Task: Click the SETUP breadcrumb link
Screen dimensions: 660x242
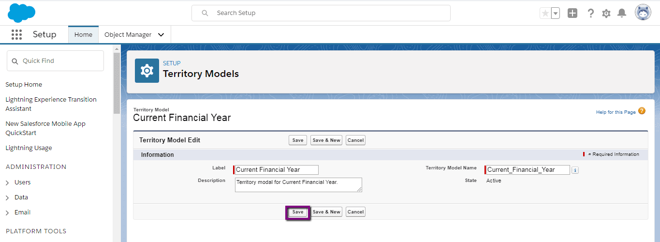Action: [x=172, y=63]
